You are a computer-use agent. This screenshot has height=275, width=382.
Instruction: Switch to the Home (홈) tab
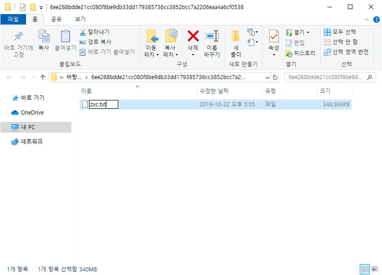35,19
